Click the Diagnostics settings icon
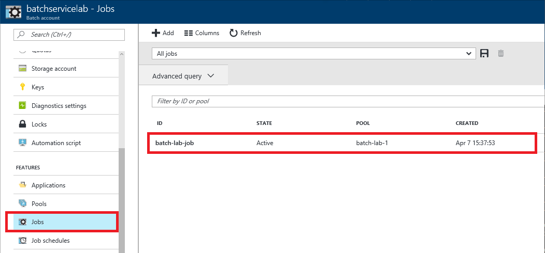 [23, 106]
